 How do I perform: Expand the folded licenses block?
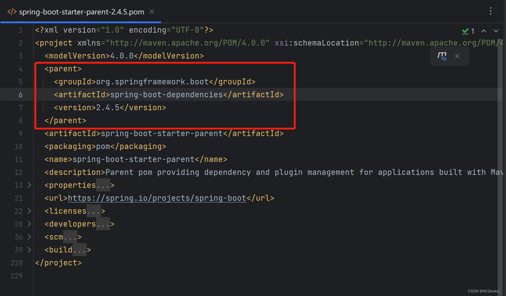pyautogui.click(x=29, y=211)
